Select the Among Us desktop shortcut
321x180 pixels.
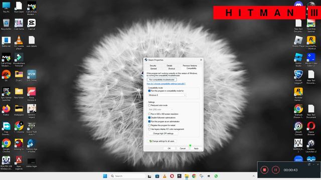[x=19, y=144]
